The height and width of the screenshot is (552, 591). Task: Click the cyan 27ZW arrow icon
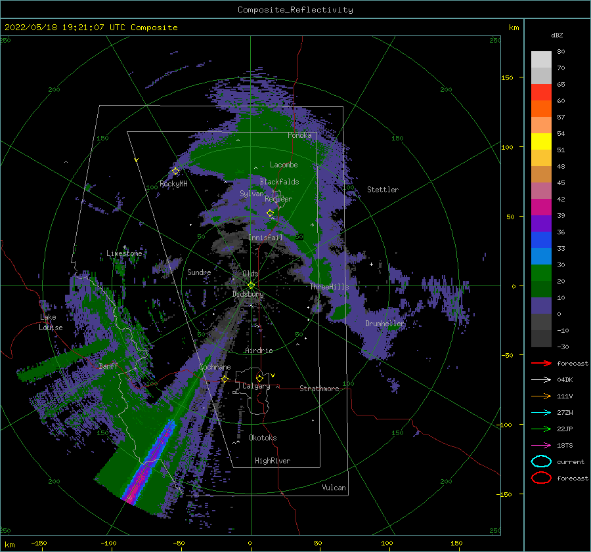click(541, 413)
